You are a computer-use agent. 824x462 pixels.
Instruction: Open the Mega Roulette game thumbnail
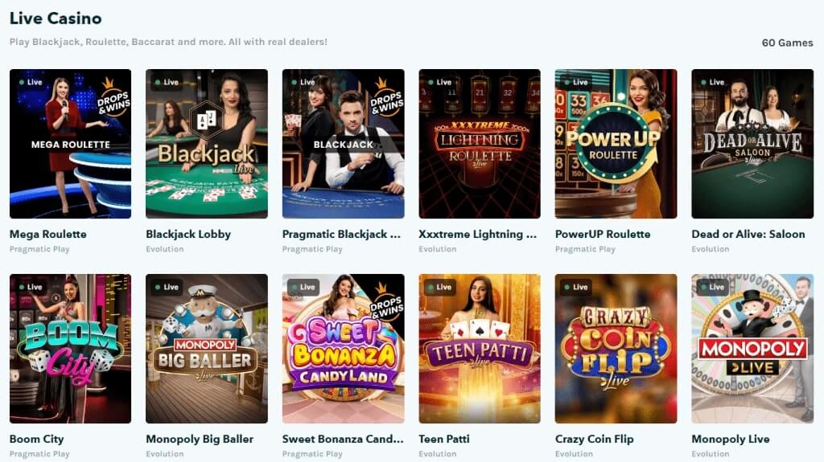coord(71,144)
